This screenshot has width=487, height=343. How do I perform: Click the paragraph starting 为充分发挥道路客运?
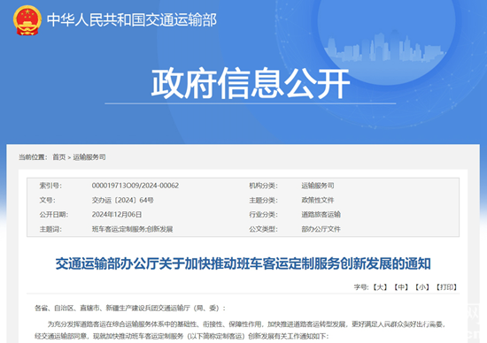tap(247, 324)
